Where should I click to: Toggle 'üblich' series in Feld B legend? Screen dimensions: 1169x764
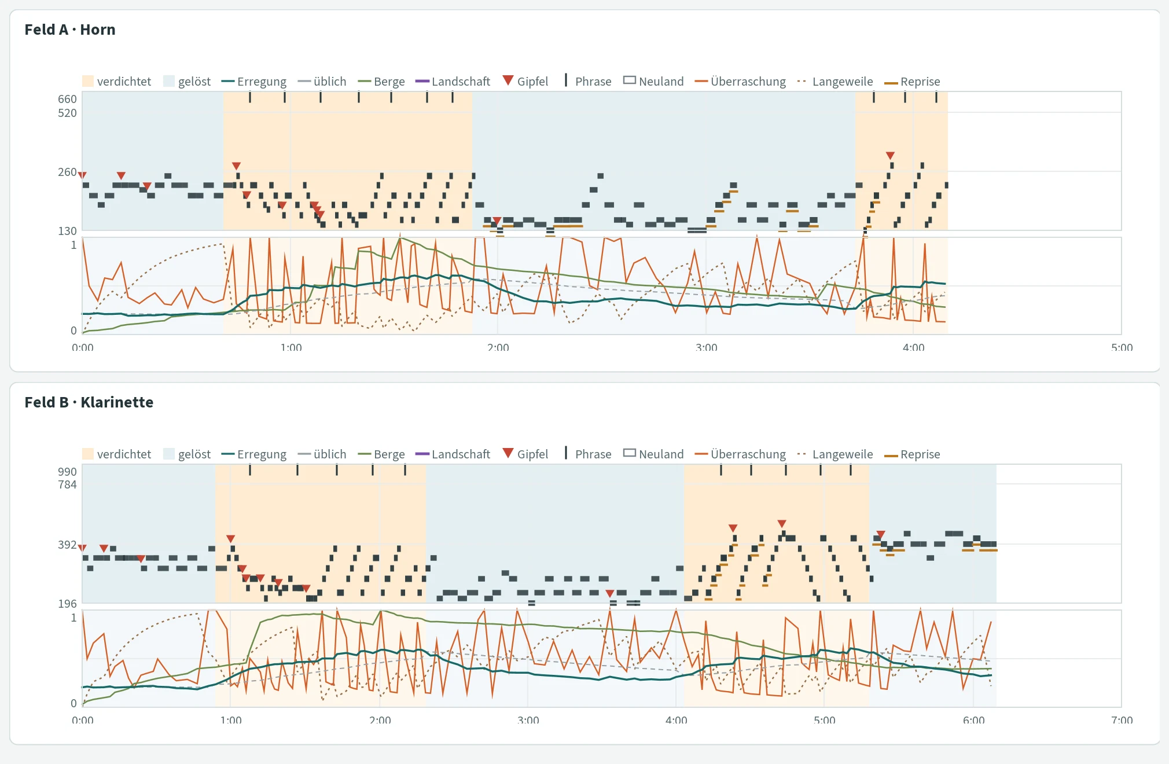click(x=322, y=454)
